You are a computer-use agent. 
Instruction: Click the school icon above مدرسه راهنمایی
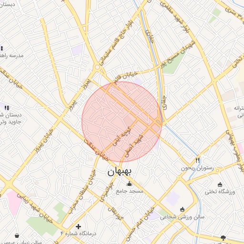coord(1,48)
